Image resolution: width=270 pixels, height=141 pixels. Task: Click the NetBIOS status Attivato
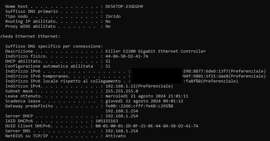coord(116,136)
